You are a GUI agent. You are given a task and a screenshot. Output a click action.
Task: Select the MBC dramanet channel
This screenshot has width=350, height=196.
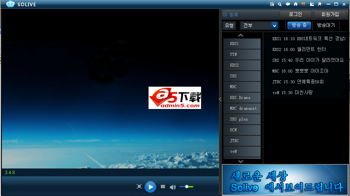coord(242,108)
